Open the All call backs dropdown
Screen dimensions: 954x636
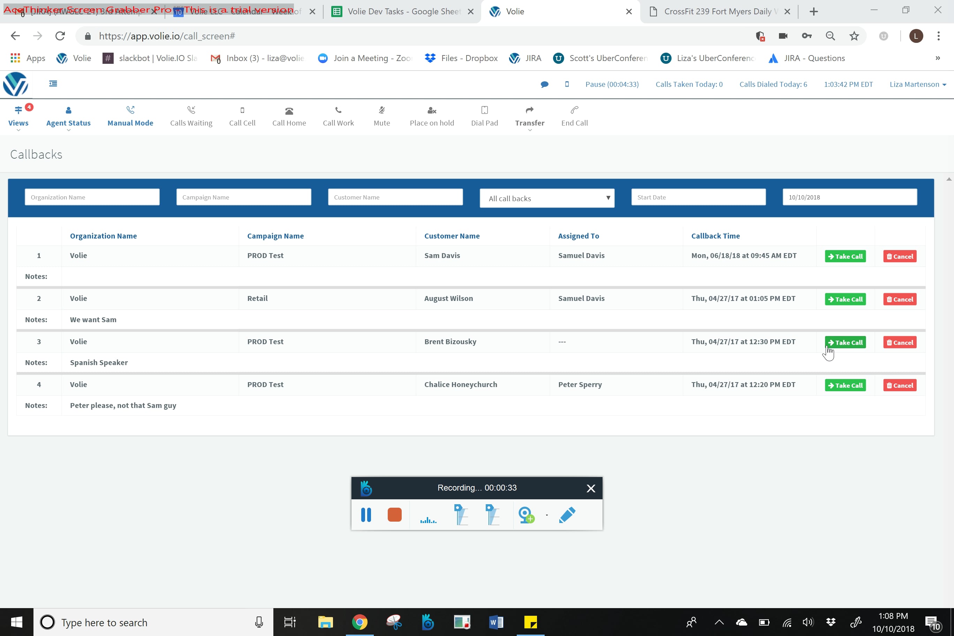pyautogui.click(x=547, y=198)
